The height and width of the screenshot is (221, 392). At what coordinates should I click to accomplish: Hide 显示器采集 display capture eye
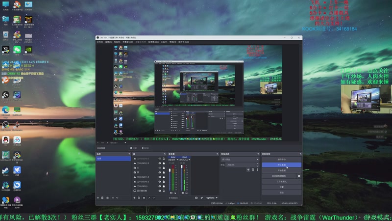point(160,191)
